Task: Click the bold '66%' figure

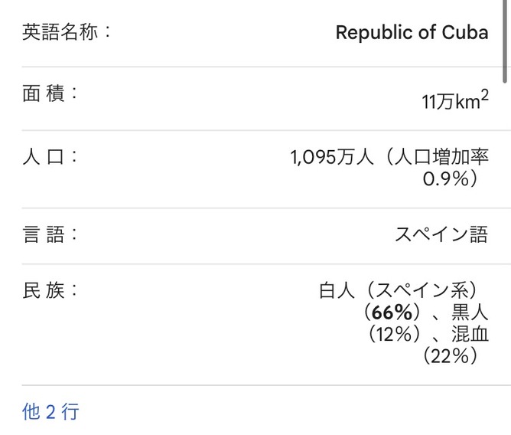Action: coord(392,312)
